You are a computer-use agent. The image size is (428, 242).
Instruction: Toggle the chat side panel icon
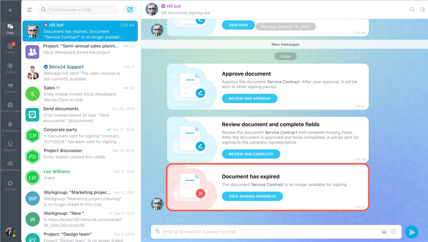422,9
